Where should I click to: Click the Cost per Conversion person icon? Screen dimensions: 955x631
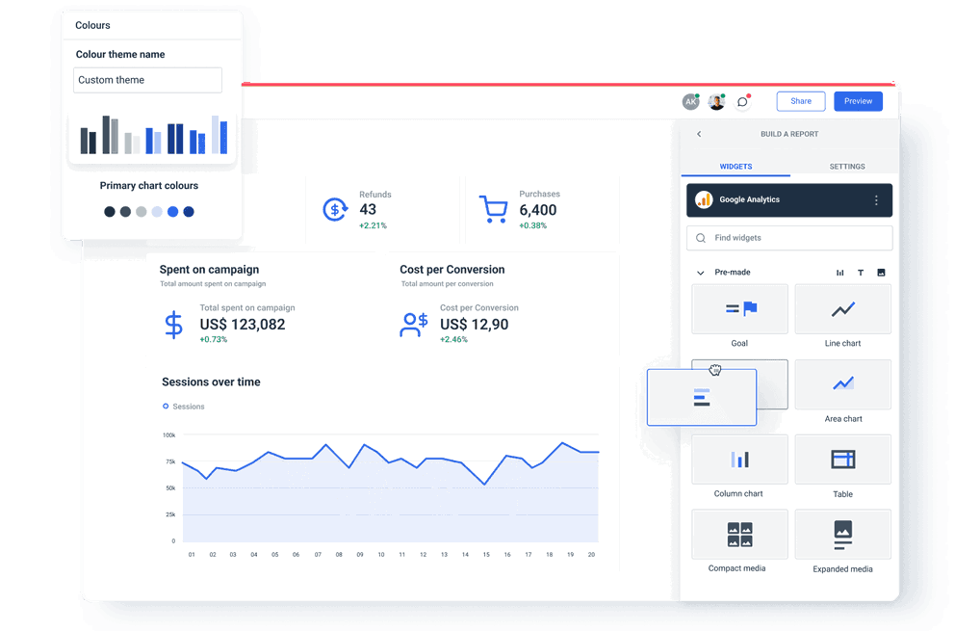pyautogui.click(x=414, y=325)
